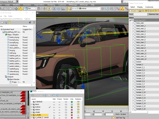Toggle the Percent Snap icon
The width and height of the screenshot is (159, 119).
[x=126, y=9]
